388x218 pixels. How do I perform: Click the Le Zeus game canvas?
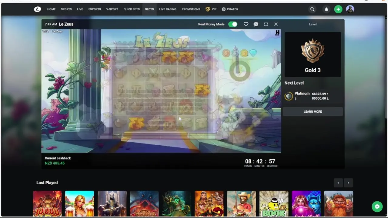161,91
